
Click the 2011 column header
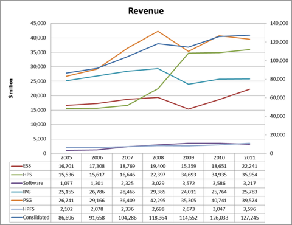249,157
